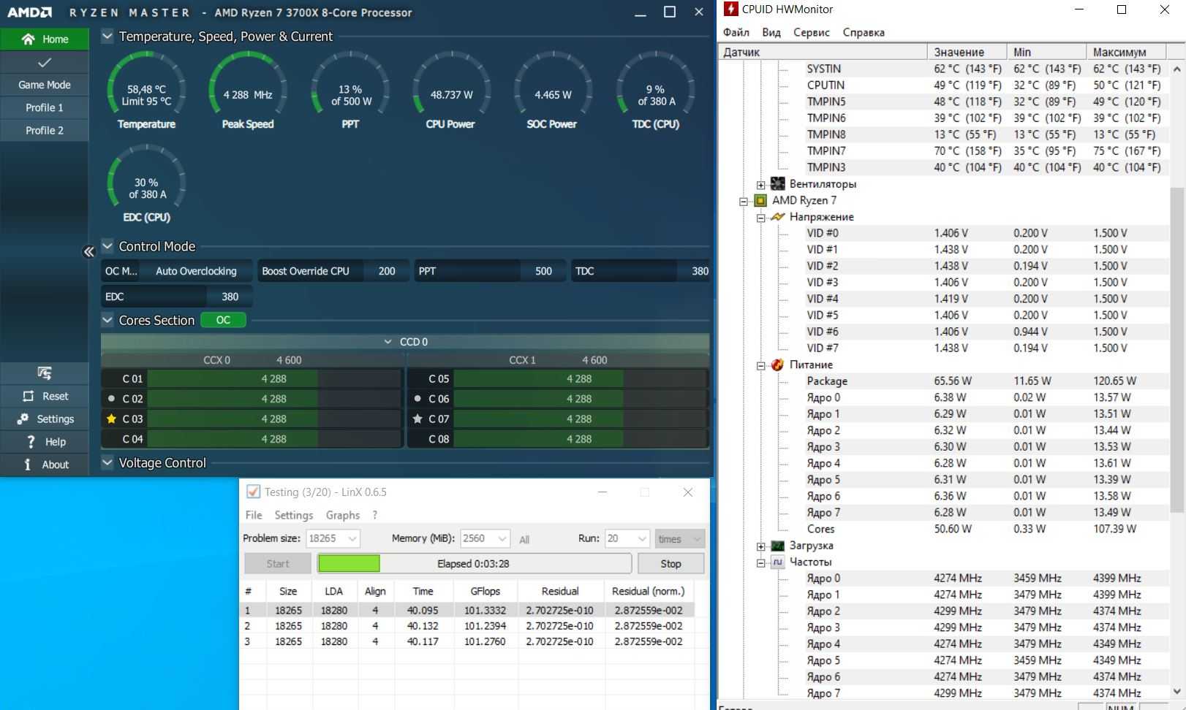Screen dimensions: 1186x710
Task: Collapse sidebar with double chevron icon
Action: (88, 252)
